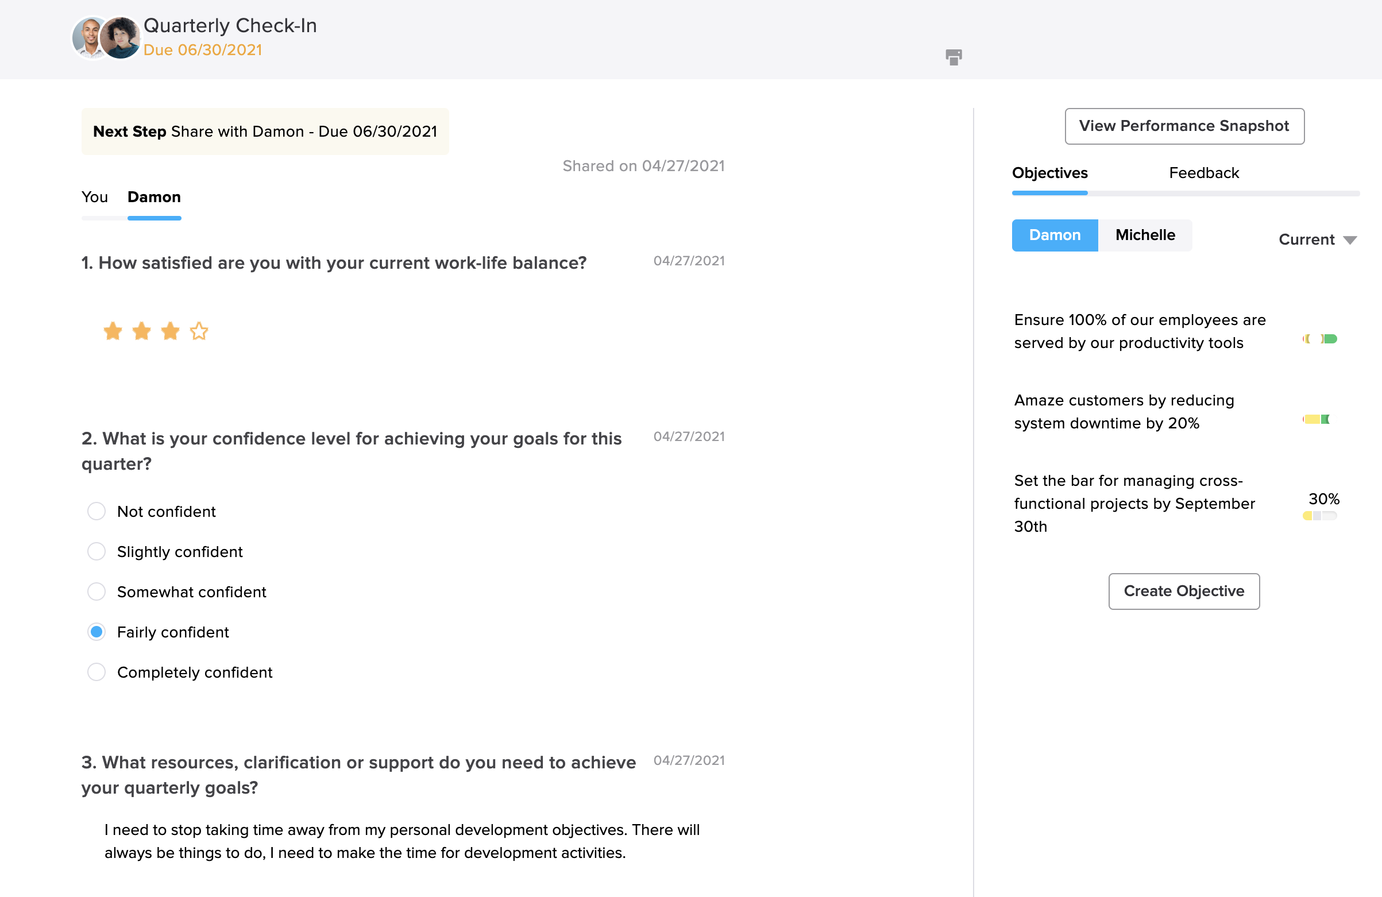
Task: Switch to the You tab
Action: (x=95, y=198)
